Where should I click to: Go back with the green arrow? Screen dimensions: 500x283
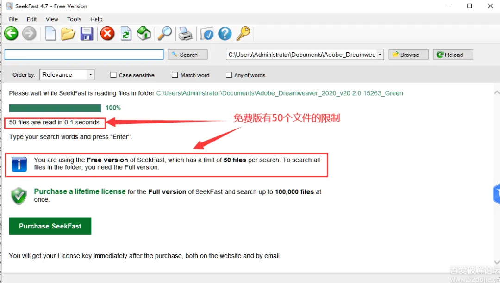[x=11, y=33]
